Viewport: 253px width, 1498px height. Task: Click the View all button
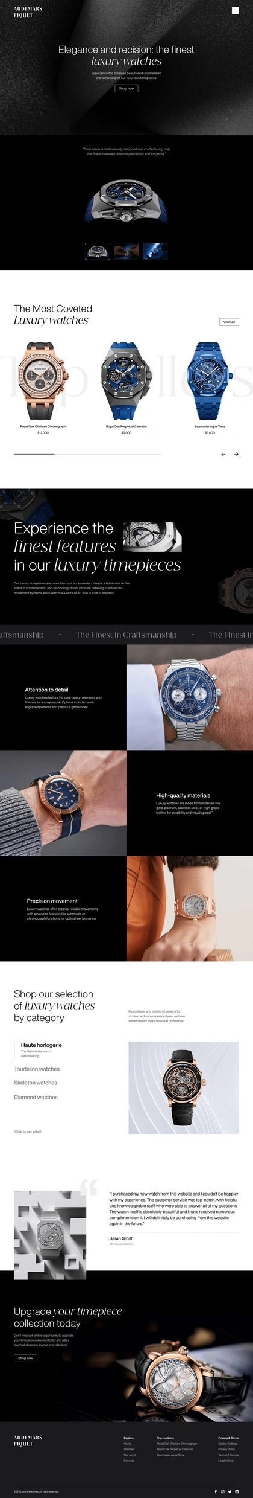229,322
